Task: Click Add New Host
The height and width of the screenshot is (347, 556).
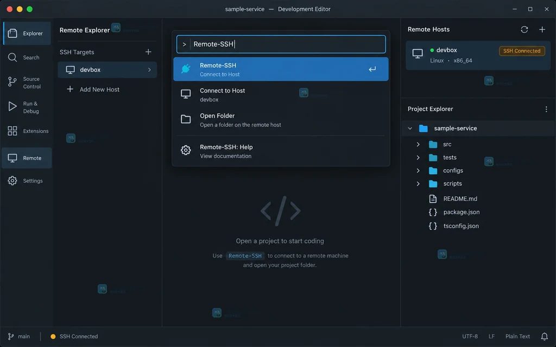Action: coord(93,89)
